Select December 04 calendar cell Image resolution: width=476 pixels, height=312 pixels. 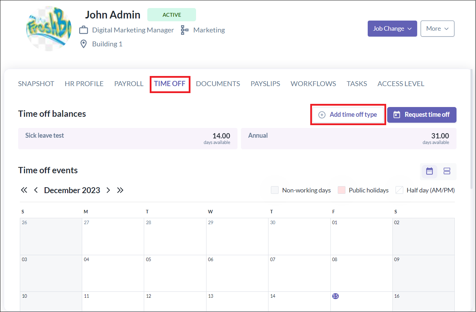[113, 273]
